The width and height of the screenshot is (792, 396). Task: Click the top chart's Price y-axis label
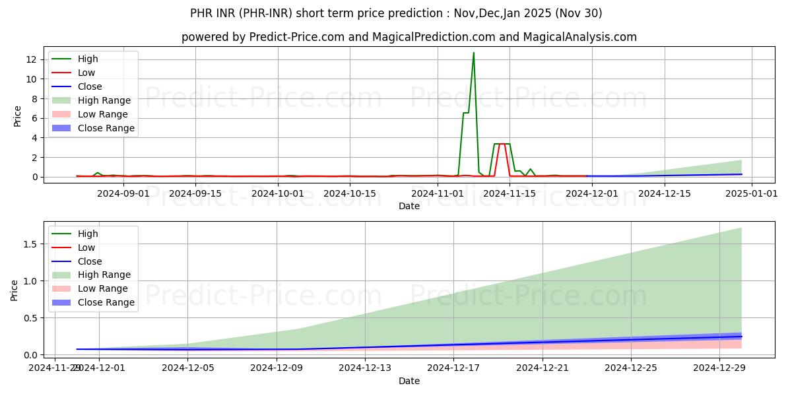(x=18, y=115)
